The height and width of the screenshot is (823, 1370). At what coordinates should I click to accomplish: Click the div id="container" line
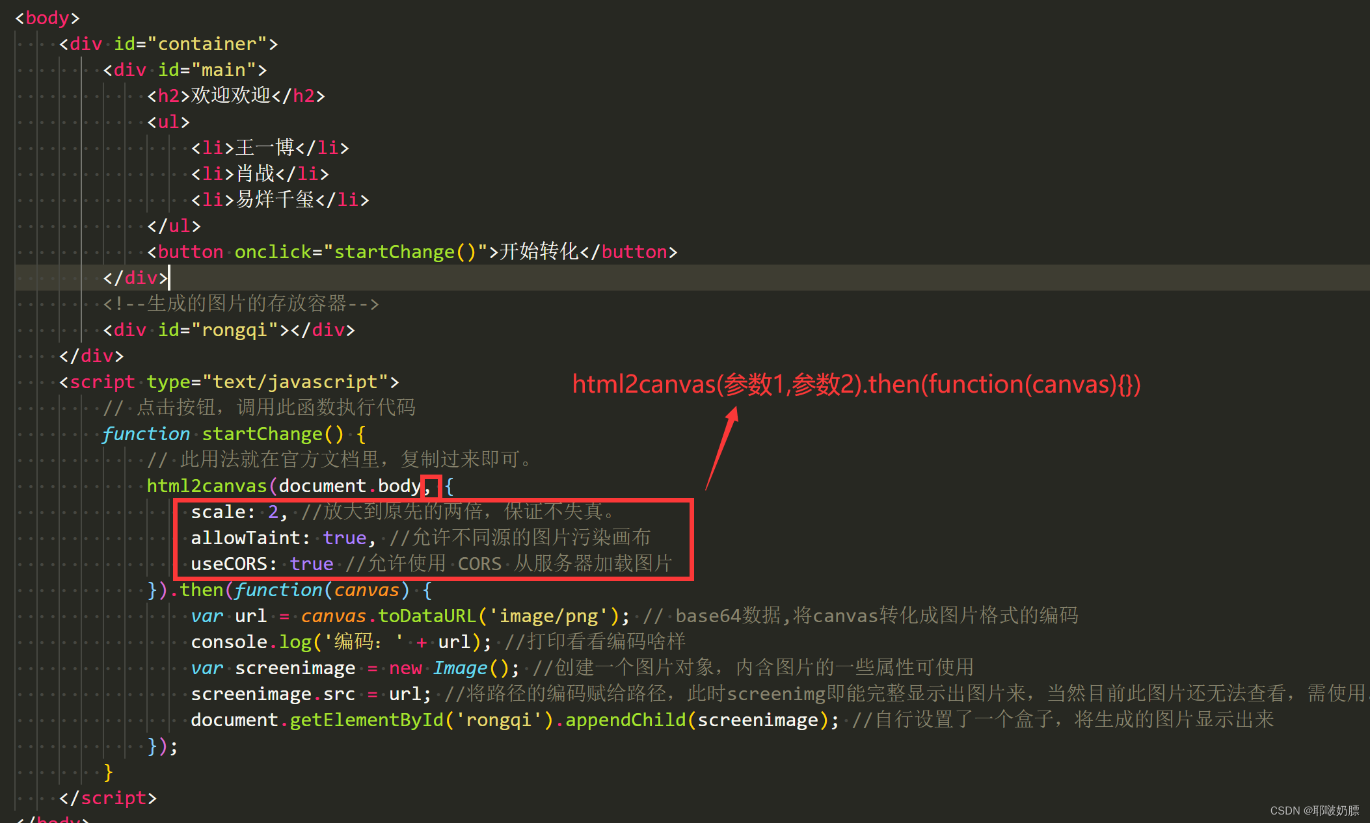[x=168, y=44]
